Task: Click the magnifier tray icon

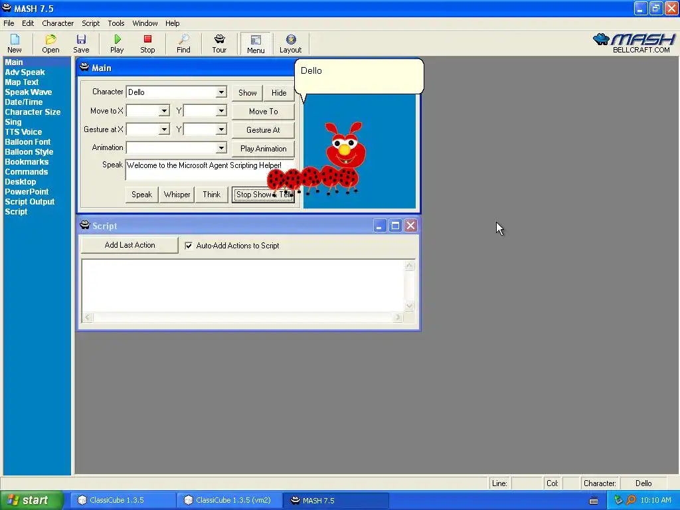Action: (x=631, y=500)
